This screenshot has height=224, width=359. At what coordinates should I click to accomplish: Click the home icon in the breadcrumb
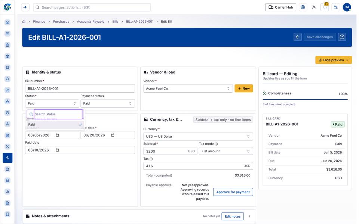(x=24, y=22)
